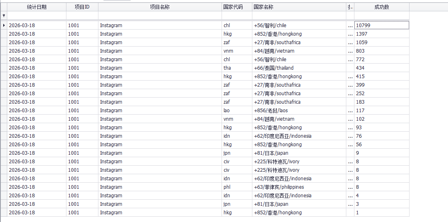Focus the filter box under 项目名称
Screen dimensions: 448x222
[x=160, y=15]
